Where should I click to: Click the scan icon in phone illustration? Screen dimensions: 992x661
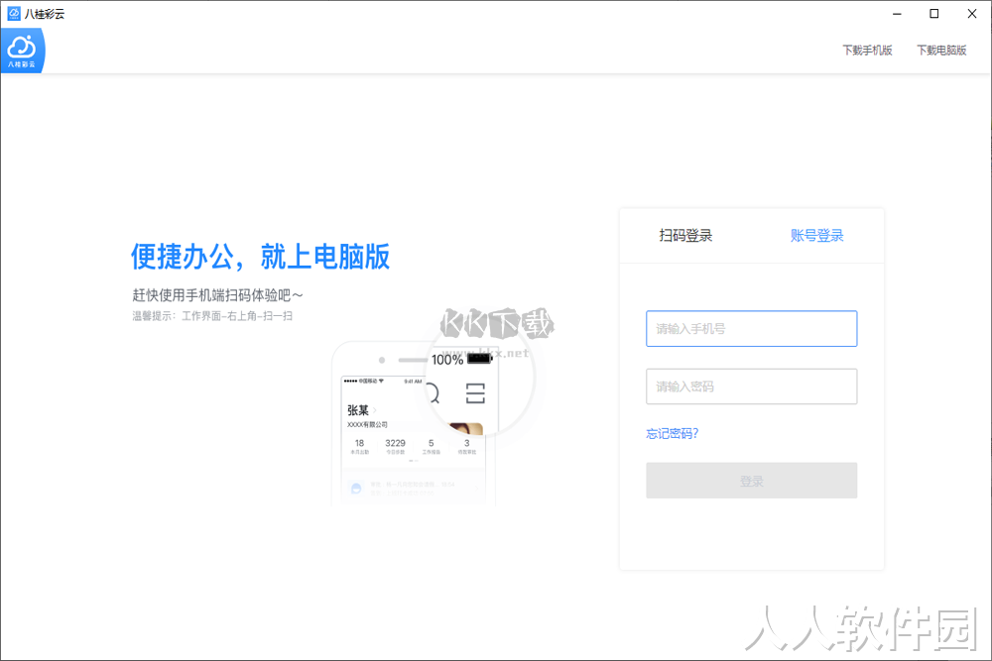pyautogui.click(x=475, y=393)
